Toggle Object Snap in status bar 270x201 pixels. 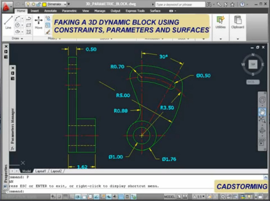click(84, 196)
